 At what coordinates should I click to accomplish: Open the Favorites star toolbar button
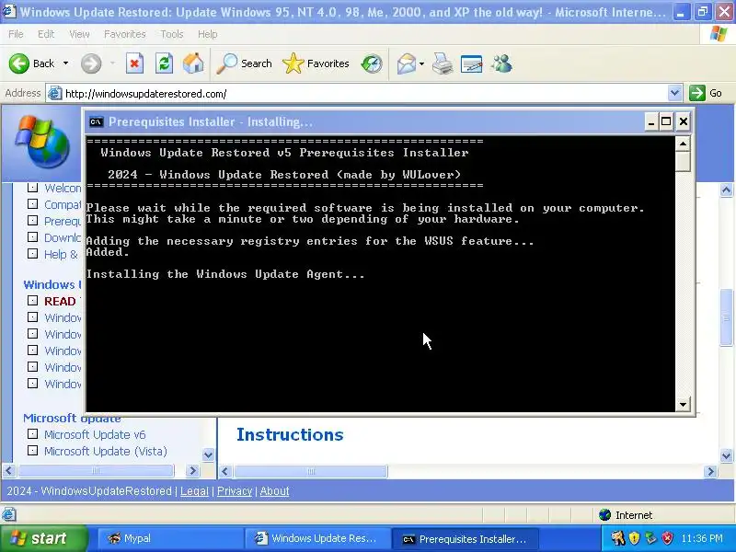coord(316,63)
